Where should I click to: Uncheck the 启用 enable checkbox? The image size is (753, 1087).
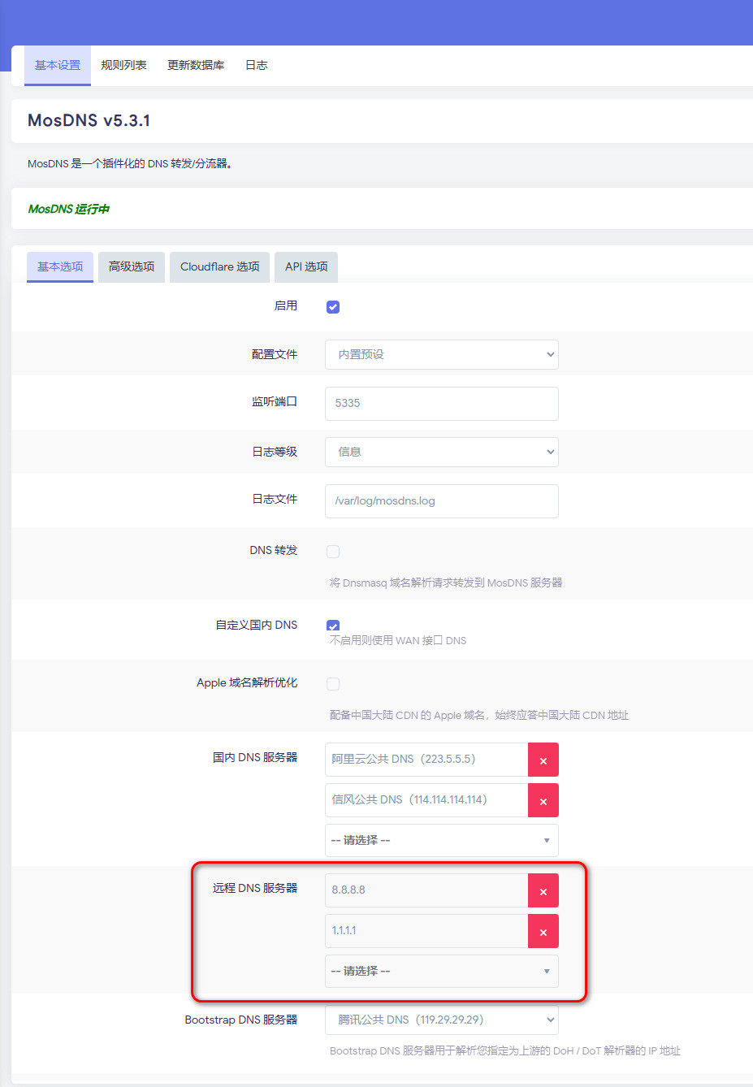[x=333, y=307]
